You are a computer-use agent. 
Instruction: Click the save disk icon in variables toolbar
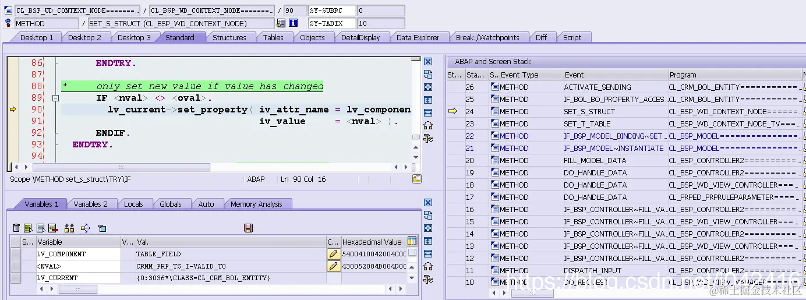pyautogui.click(x=249, y=228)
